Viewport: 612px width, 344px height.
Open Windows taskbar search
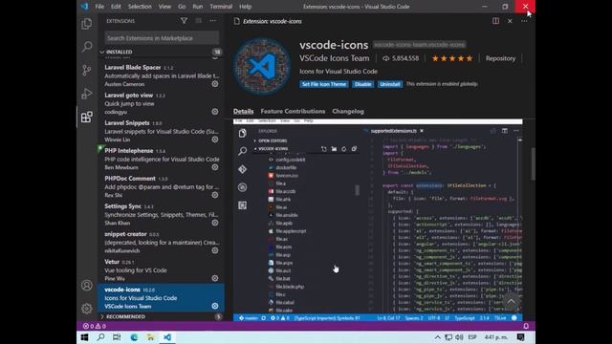(x=100, y=337)
